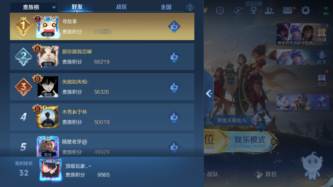This screenshot has width=333, height=187.
Task: Collapse the leaderboard panel with the arrow
Action: (x=209, y=93)
